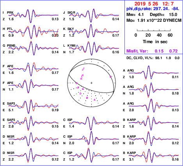Viewport: 183px width, 166px height.
Task: Click the KARP E waveform trace
Action: coord(154,156)
